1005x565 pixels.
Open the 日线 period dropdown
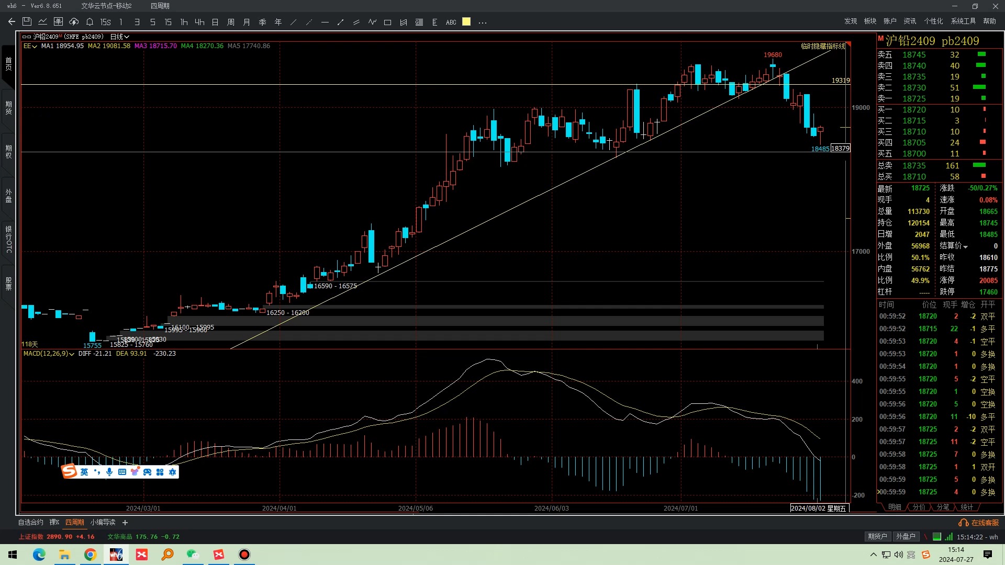(119, 37)
